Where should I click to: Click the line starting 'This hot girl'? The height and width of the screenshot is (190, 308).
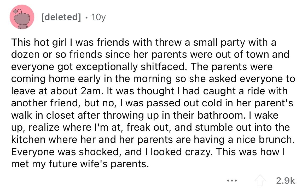(x=144, y=42)
